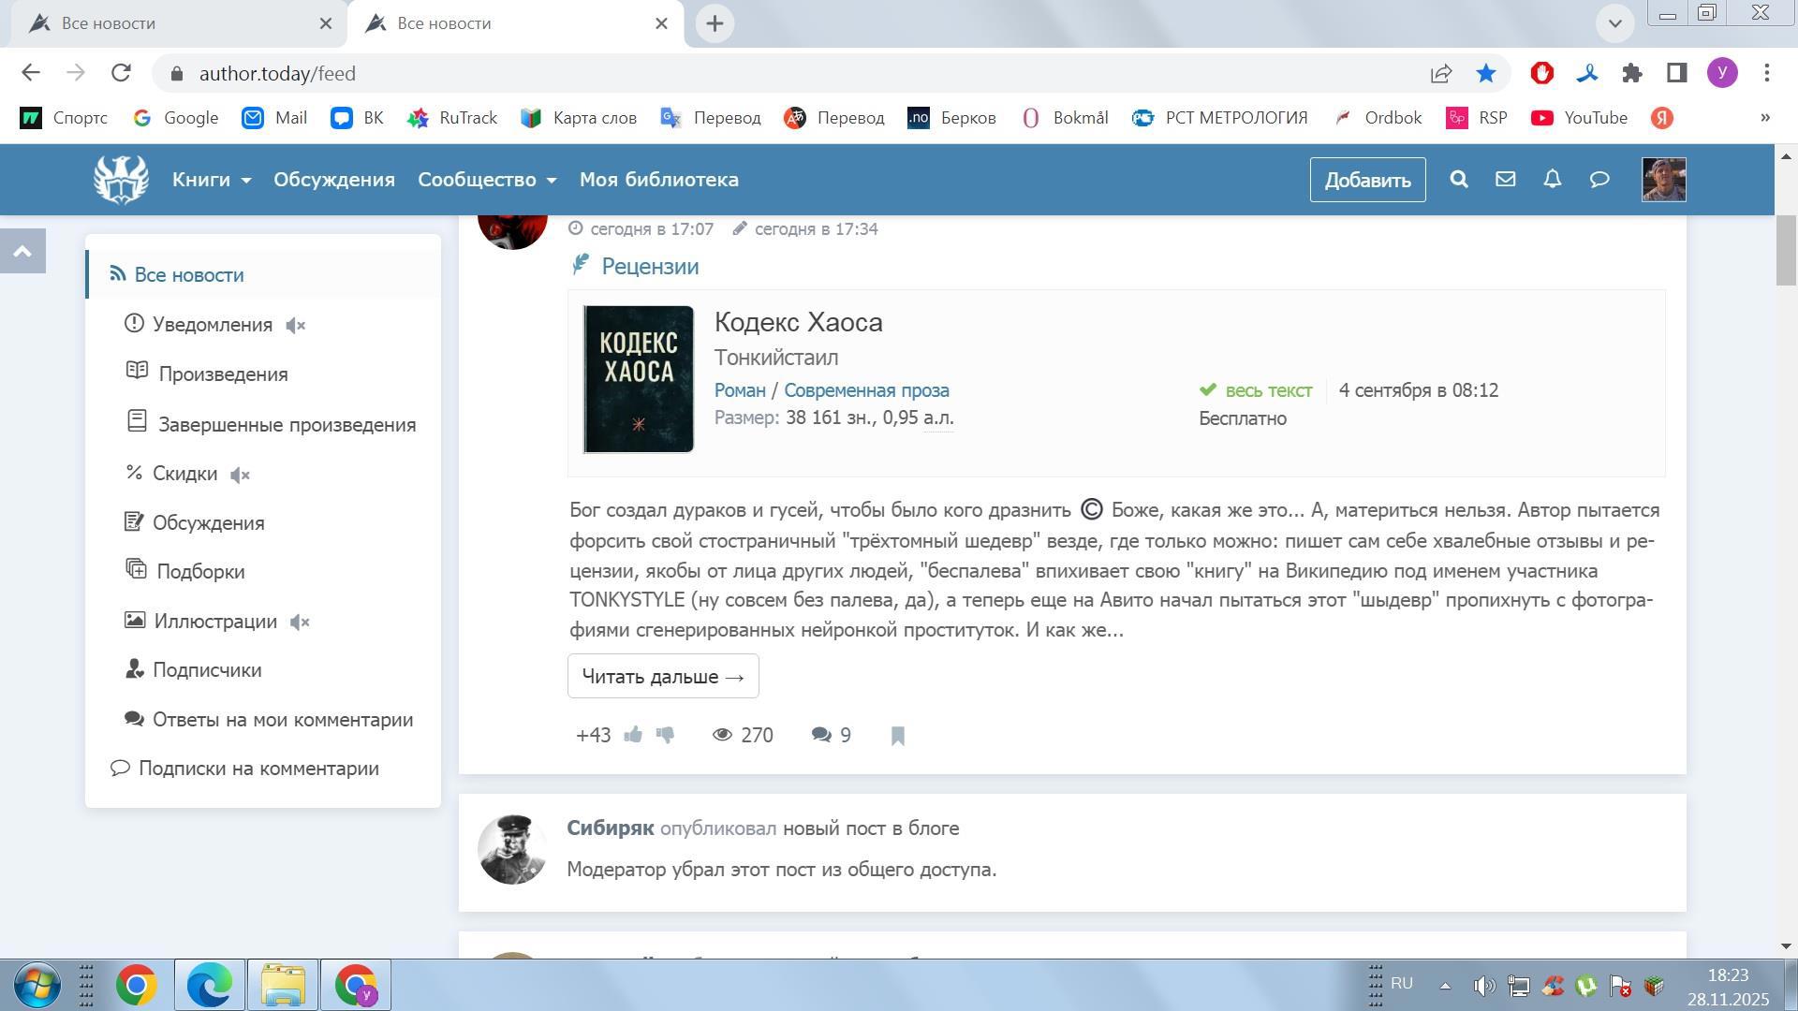
Task: Expand the Книги dropdown menu
Action: [x=212, y=180]
